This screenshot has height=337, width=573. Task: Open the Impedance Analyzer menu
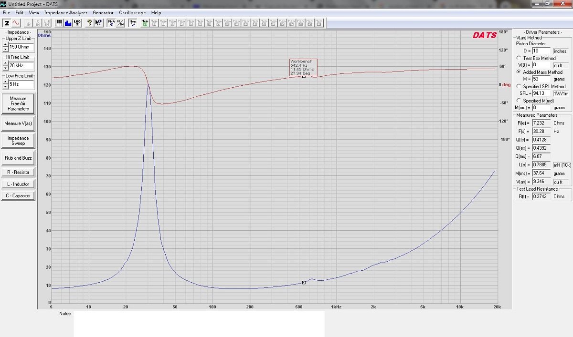click(66, 12)
